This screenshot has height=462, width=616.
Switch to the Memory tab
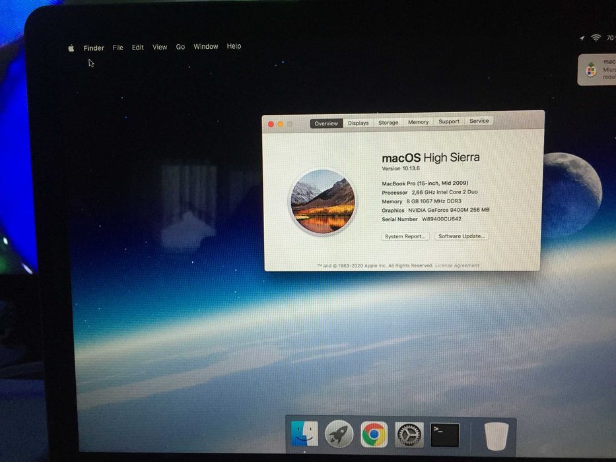coord(418,122)
